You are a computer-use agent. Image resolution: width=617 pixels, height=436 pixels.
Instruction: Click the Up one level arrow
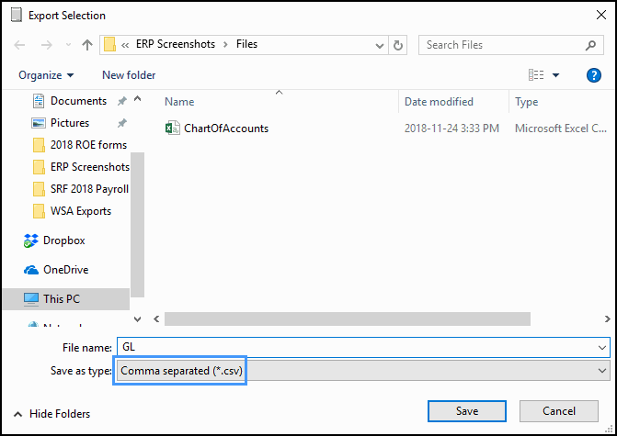click(87, 45)
